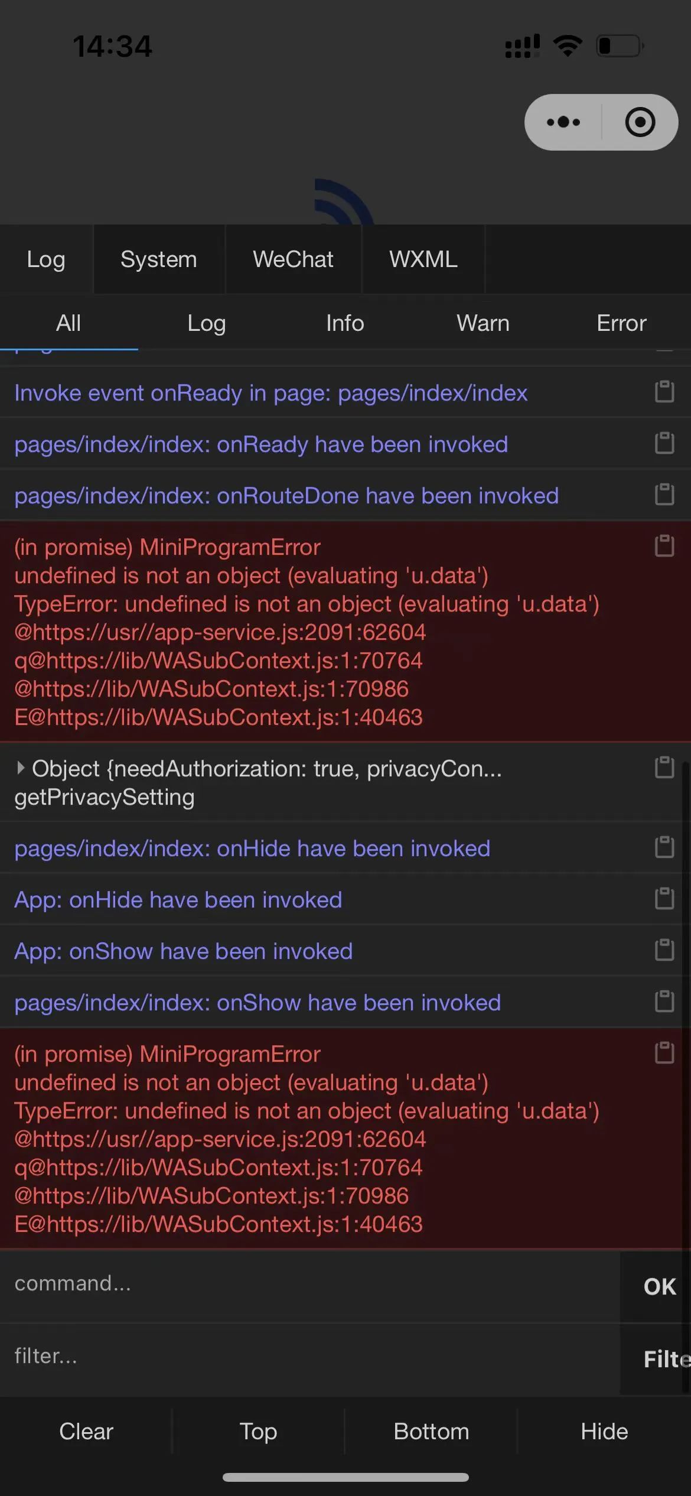Copy the 'App: onHide have been invoked' entry

(x=664, y=899)
